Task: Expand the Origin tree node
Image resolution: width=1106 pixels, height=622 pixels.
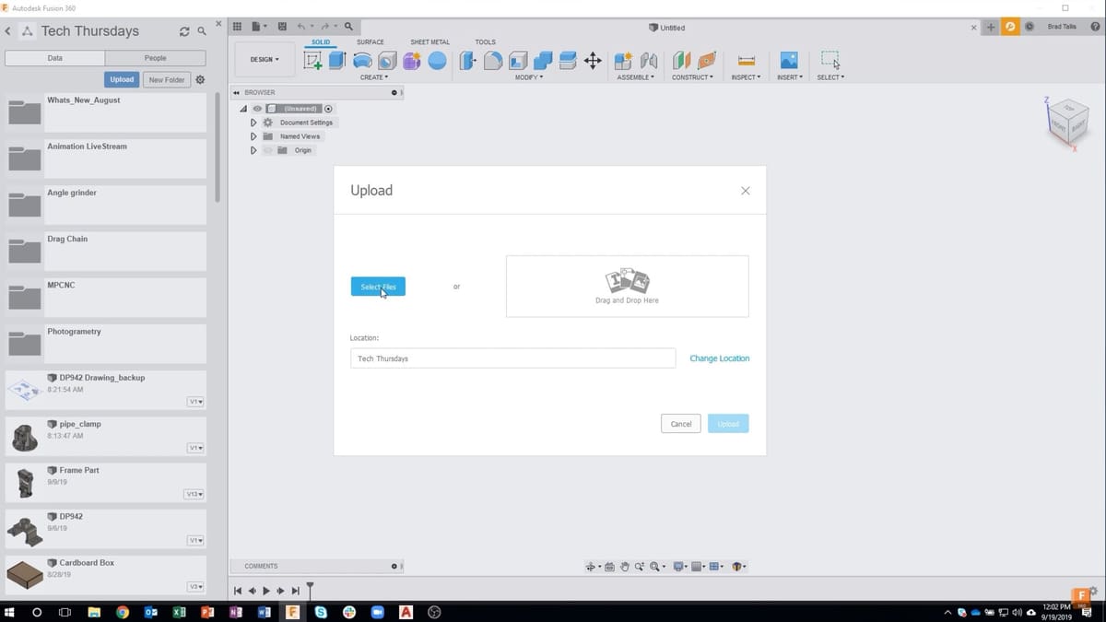Action: click(x=253, y=150)
